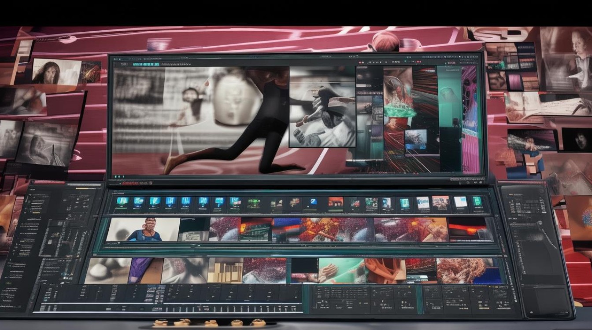The height and width of the screenshot is (330, 592).
Task: Open the woman in blue top clip thumbnail
Action: [144, 230]
